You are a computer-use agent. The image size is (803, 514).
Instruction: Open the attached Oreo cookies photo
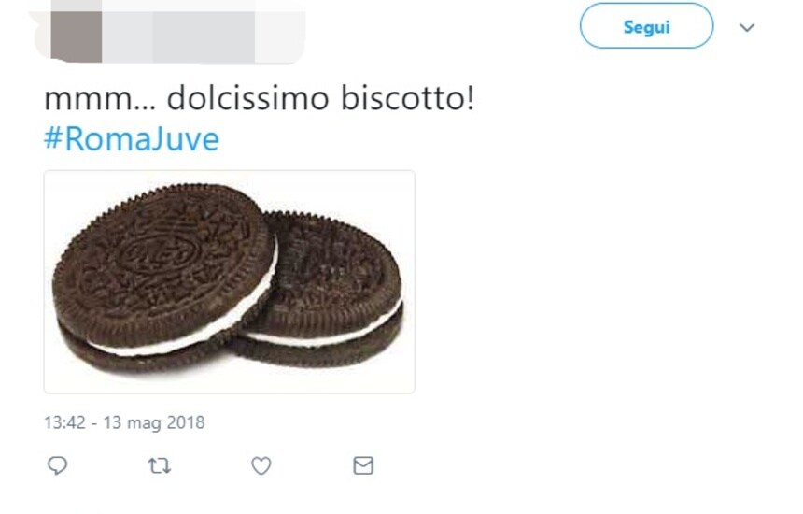tap(230, 282)
